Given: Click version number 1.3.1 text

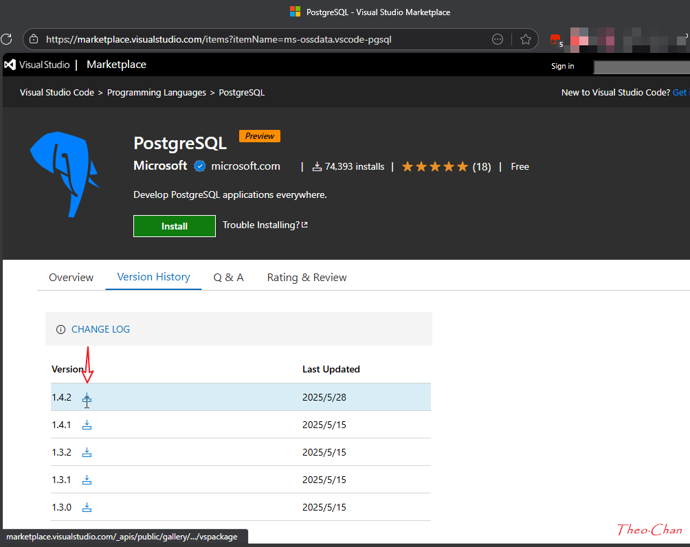Looking at the screenshot, I should click(x=62, y=480).
